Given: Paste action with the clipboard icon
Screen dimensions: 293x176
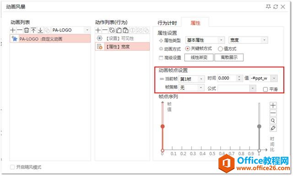Looking at the screenshot, I should 126,30.
